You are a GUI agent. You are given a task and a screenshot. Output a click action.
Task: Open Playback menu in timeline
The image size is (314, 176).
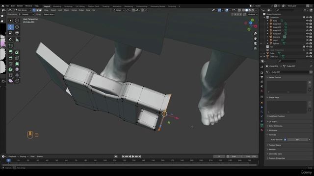[x=13, y=156]
